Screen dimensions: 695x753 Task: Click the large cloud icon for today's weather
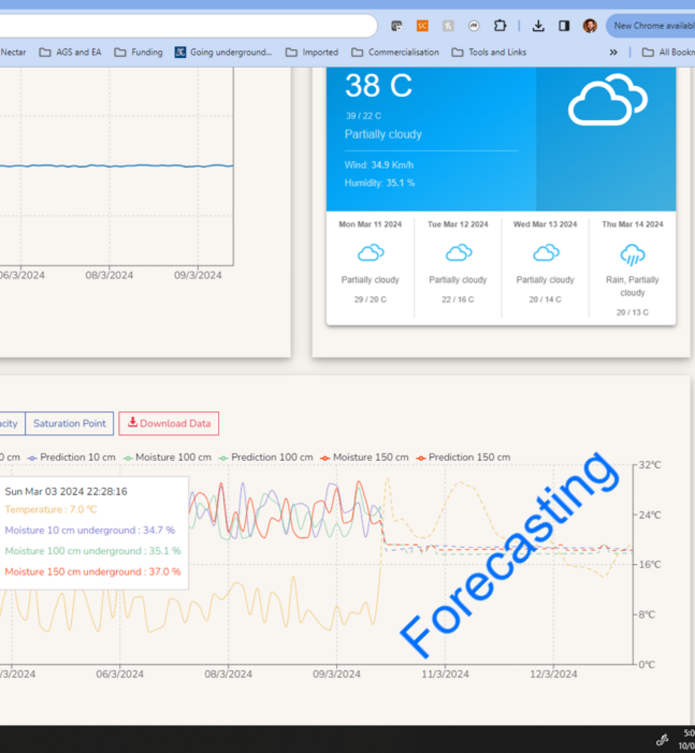[x=607, y=100]
